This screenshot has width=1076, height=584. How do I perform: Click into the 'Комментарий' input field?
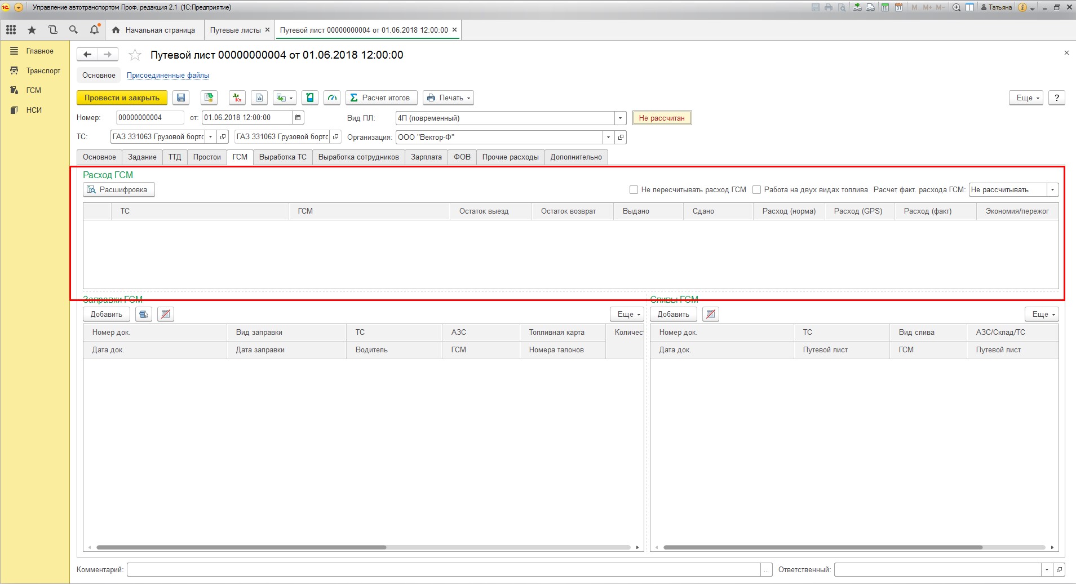click(x=443, y=570)
